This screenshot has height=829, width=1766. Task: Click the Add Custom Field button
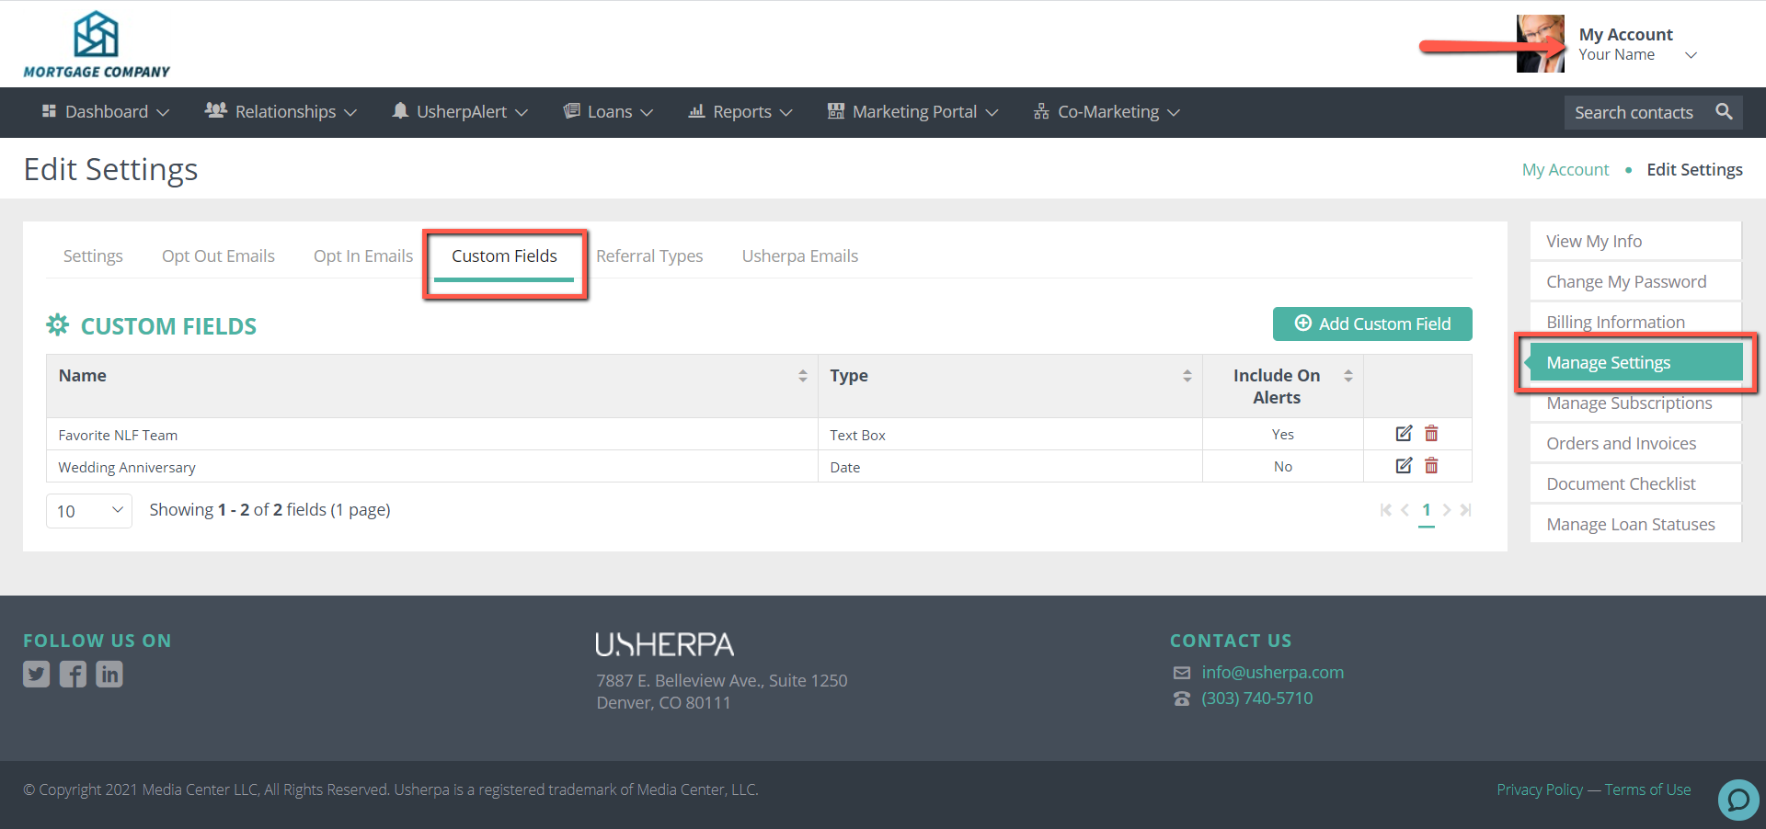tap(1372, 324)
